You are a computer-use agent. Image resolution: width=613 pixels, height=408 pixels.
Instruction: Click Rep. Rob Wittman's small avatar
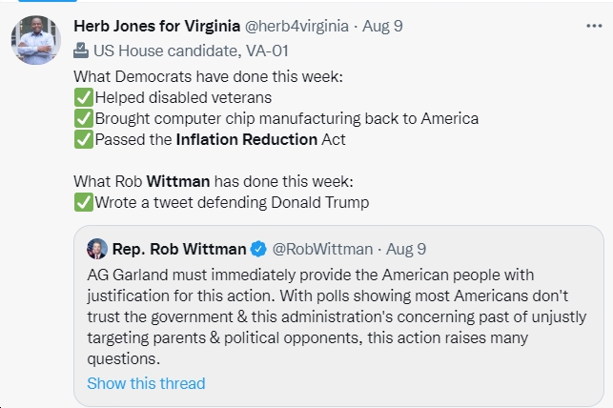click(x=97, y=249)
